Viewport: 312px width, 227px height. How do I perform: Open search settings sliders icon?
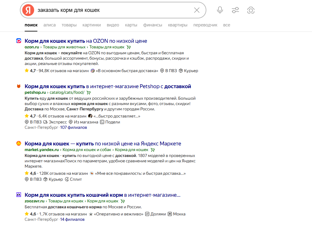click(235, 10)
